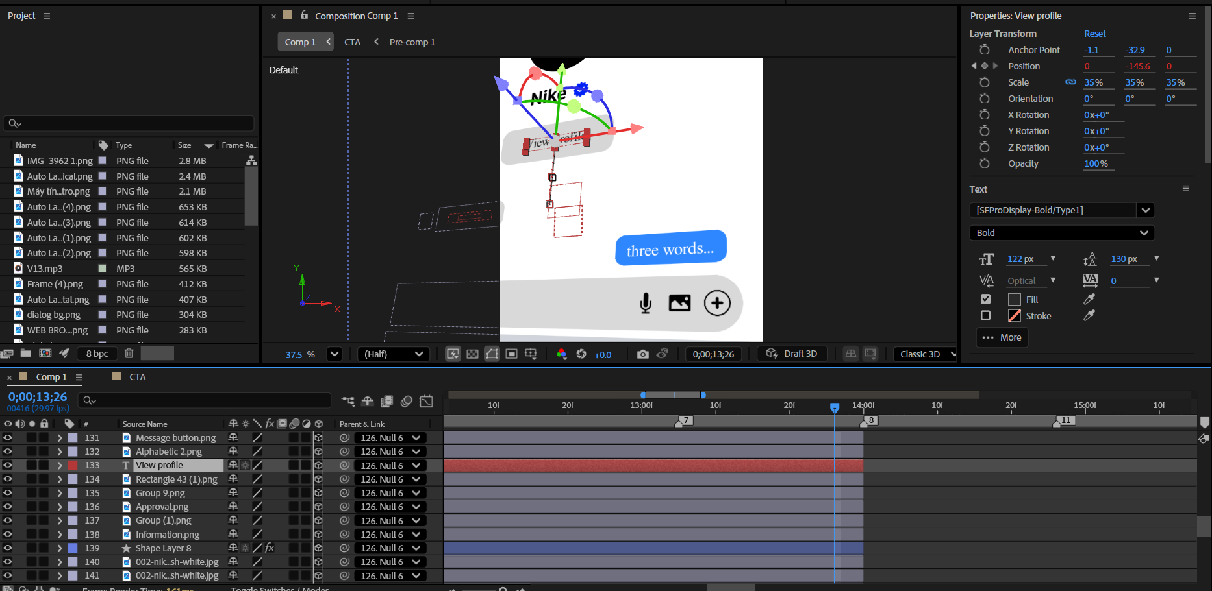
Task: Switch to the CTA timeline tab
Action: (137, 377)
